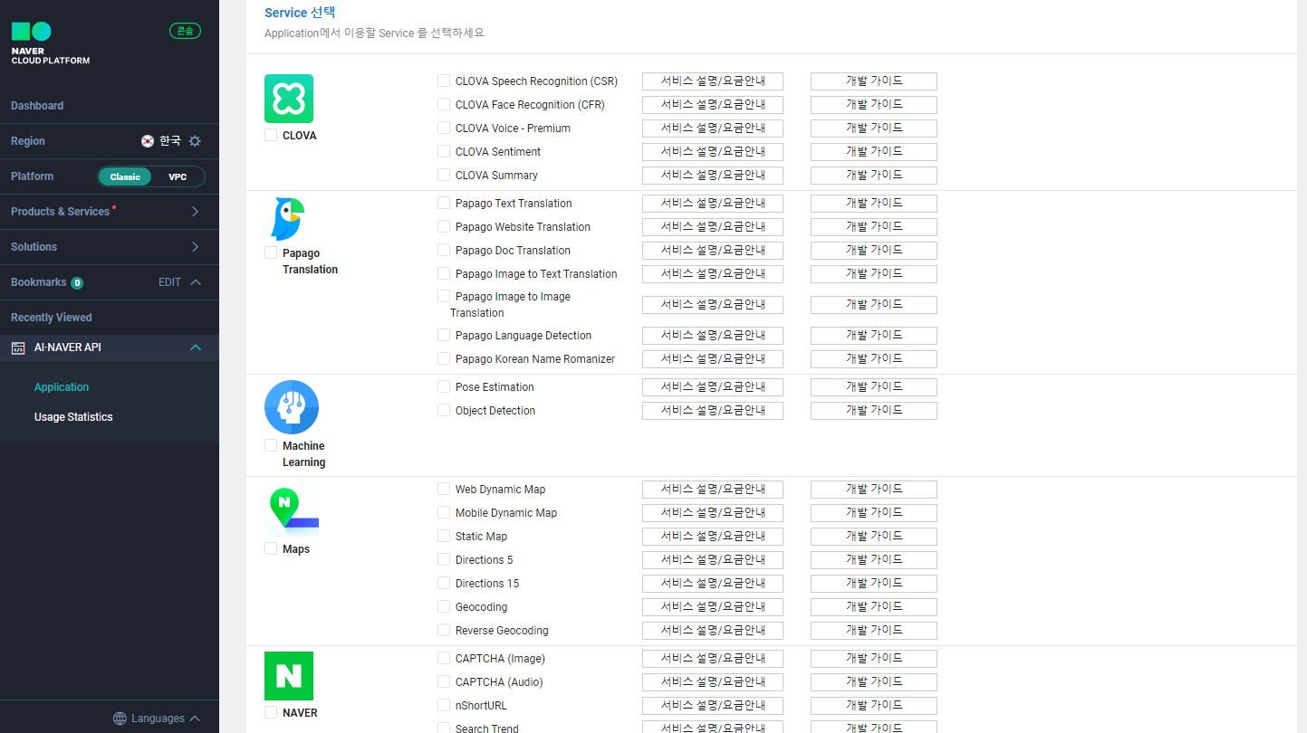Open 서비스 설명/요금안내 for Directions 15
The image size is (1307, 733).
point(713,584)
